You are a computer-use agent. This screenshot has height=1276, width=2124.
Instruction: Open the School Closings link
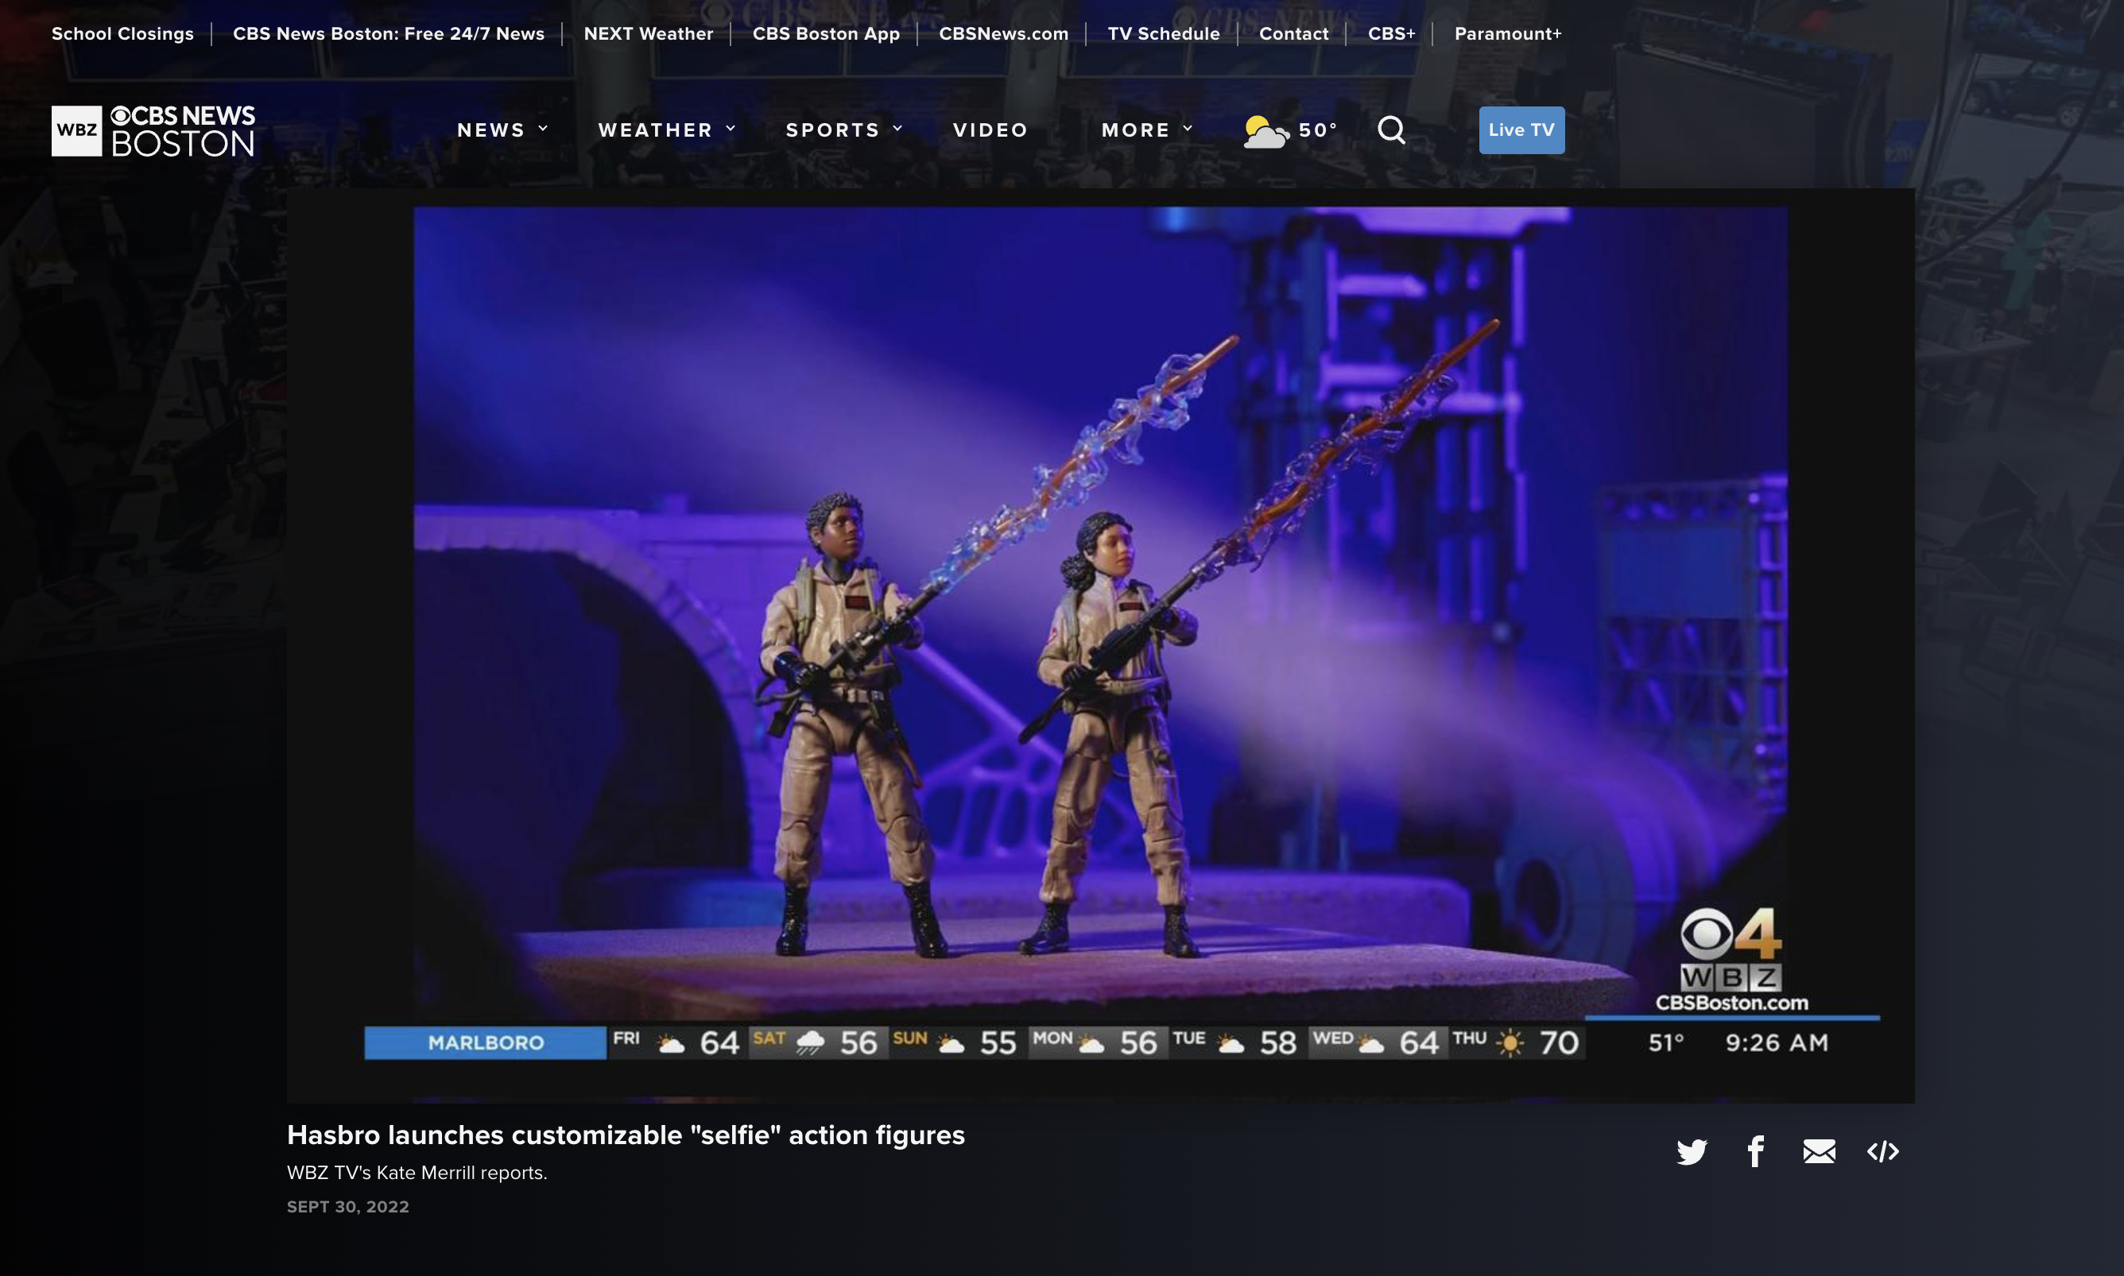click(x=122, y=33)
